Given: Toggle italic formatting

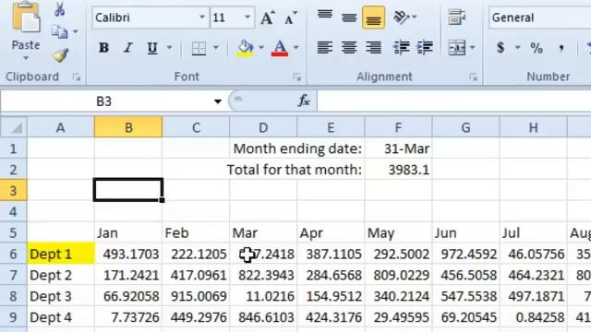Looking at the screenshot, I should click(x=128, y=48).
